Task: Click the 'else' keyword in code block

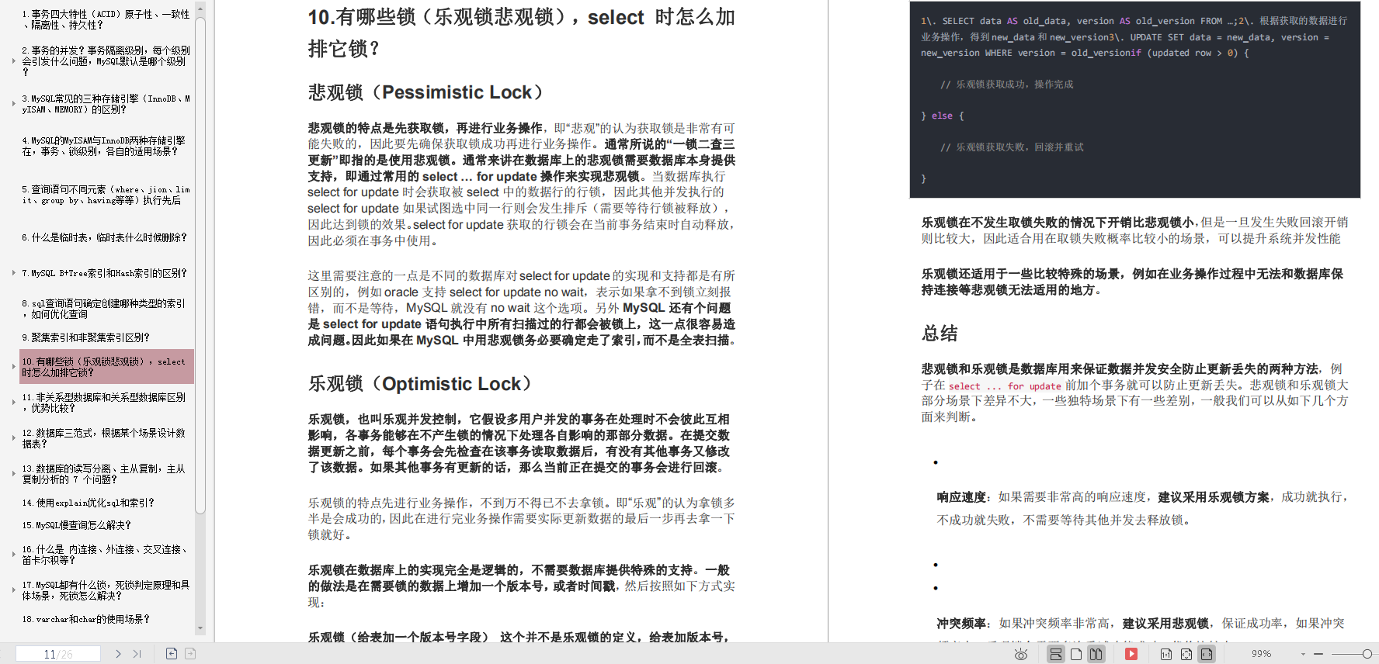Action: coord(942,116)
